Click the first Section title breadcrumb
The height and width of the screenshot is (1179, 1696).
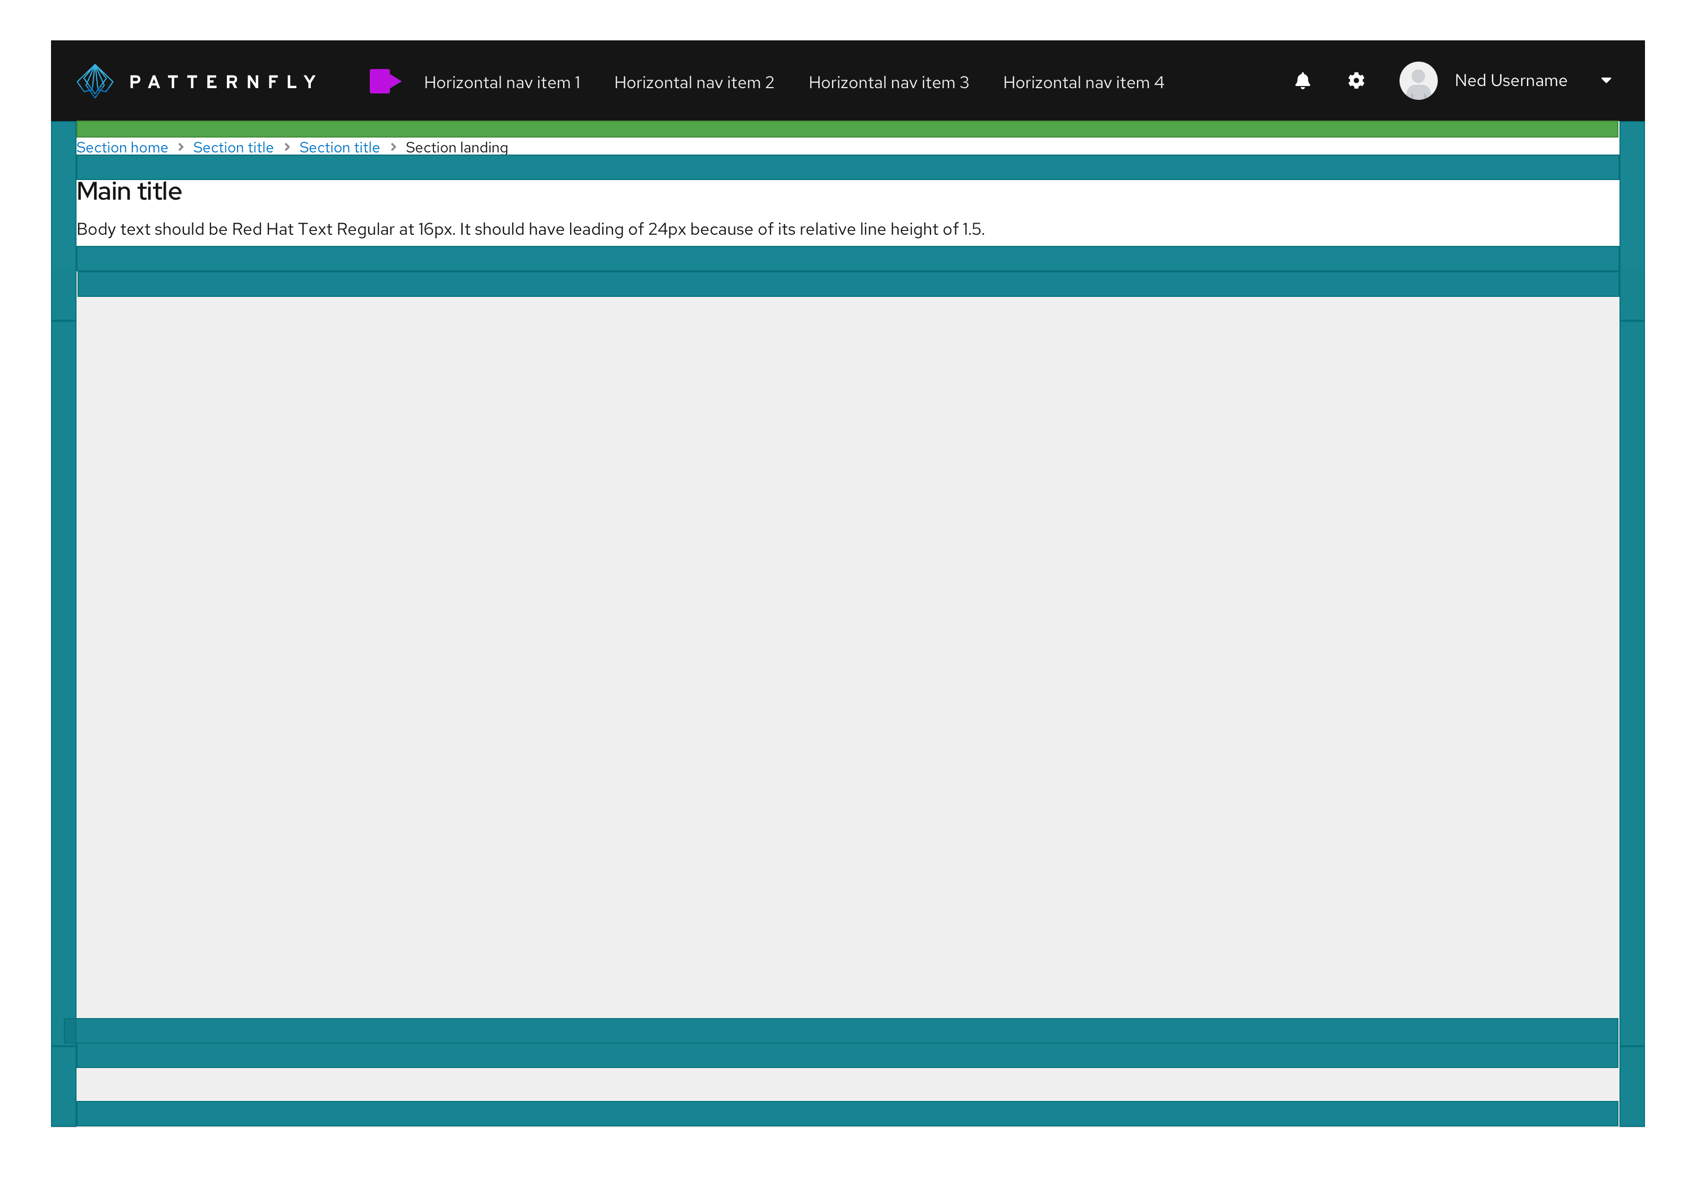[x=233, y=147]
